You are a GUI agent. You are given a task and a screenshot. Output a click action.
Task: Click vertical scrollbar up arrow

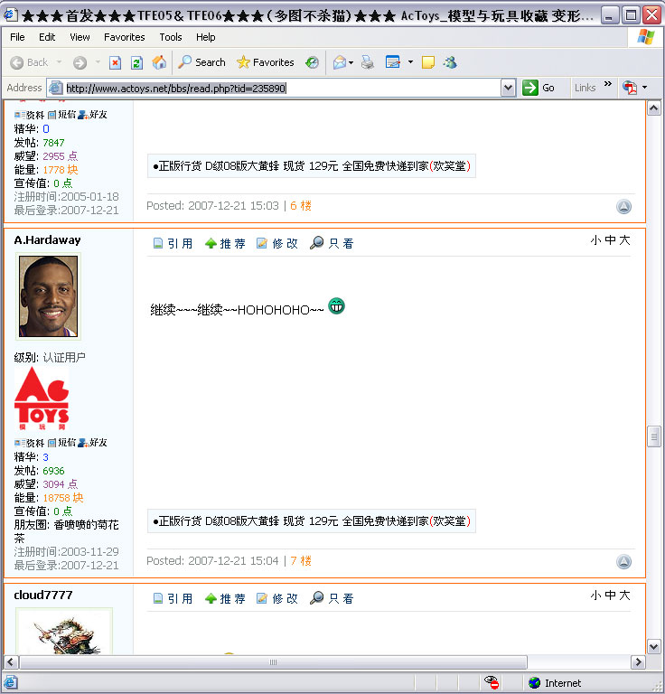[654, 108]
